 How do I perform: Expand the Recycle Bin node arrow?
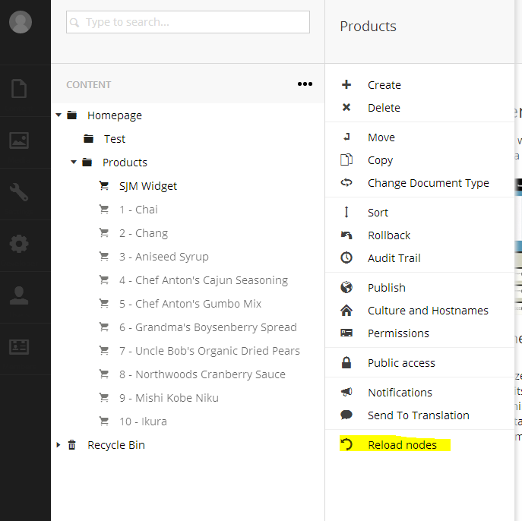tap(59, 445)
